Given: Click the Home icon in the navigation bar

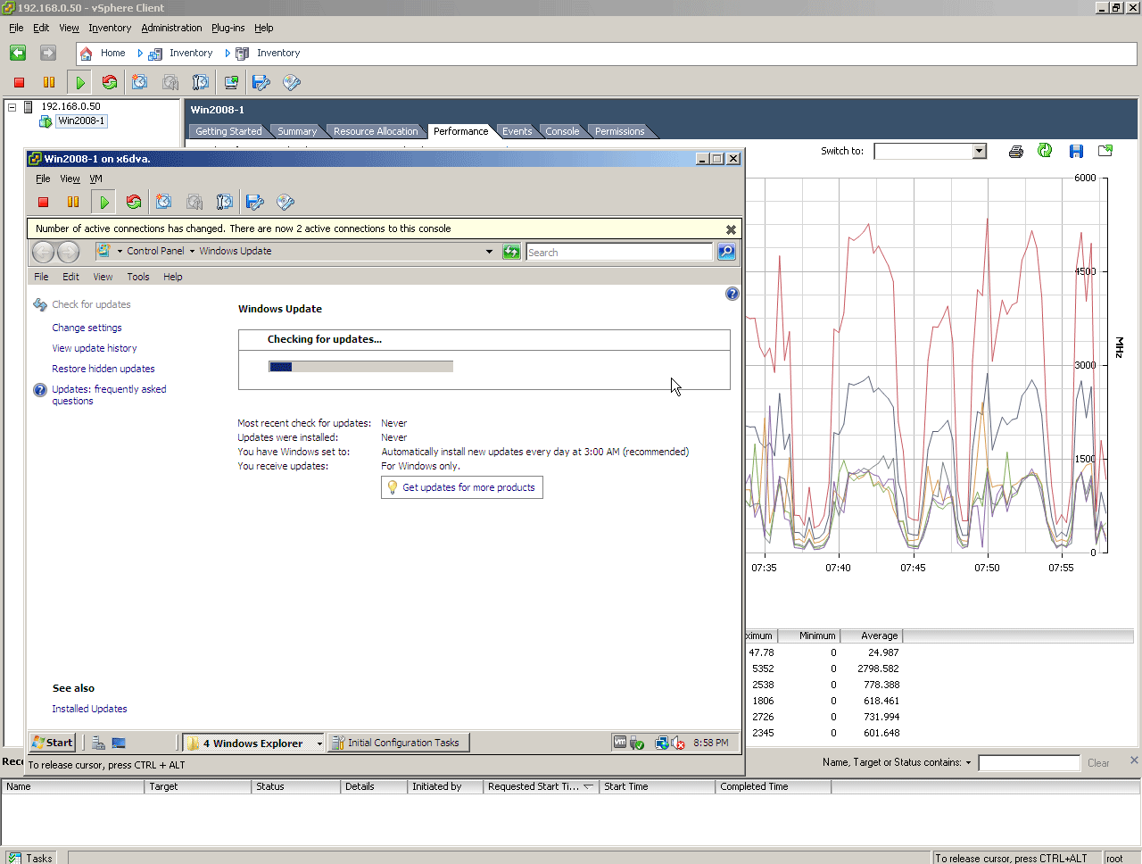Looking at the screenshot, I should tap(87, 54).
